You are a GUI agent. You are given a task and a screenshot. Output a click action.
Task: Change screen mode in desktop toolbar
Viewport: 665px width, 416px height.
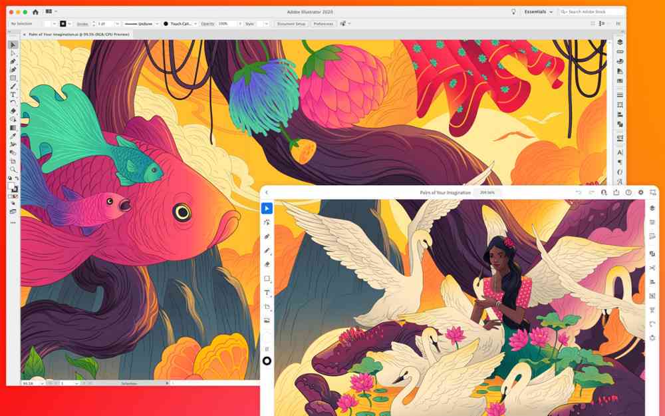pos(13,212)
